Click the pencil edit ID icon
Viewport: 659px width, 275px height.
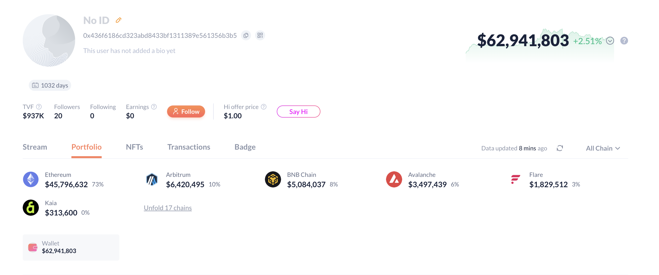(118, 20)
